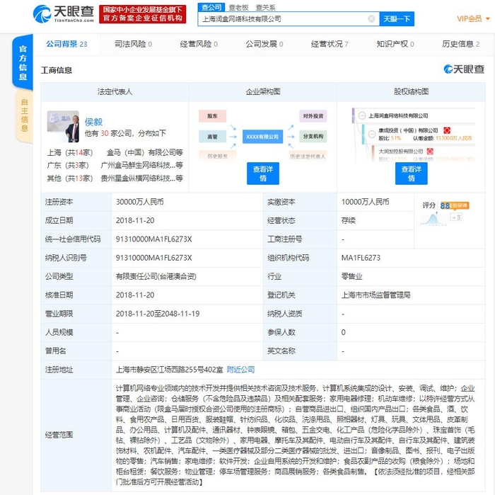Clear the search field with the X icon
Viewport: 495px width, 495px height.
(371, 19)
